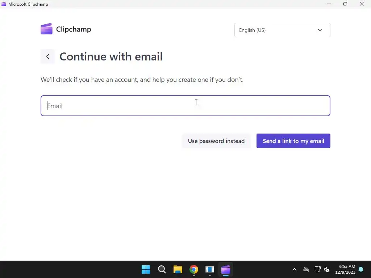This screenshot has width=371, height=278.
Task: Click the muted volume tray icon
Action: click(327, 269)
